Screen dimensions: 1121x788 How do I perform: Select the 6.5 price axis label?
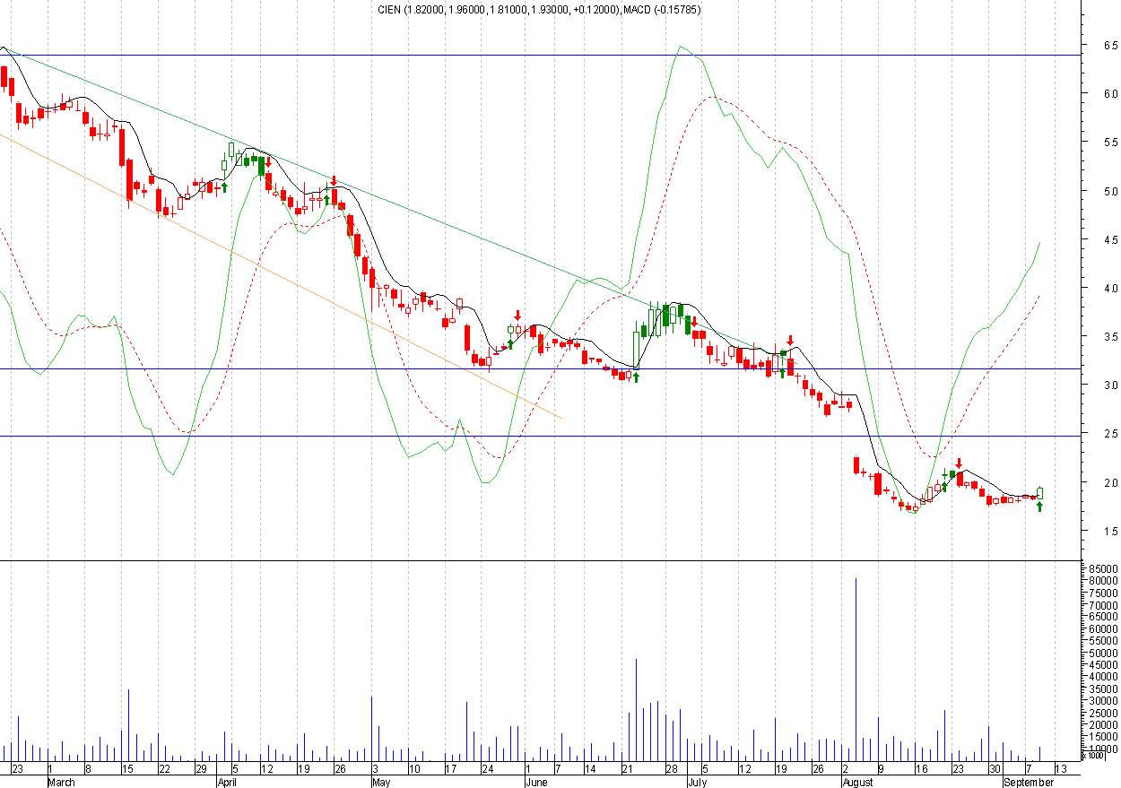tap(1110, 45)
